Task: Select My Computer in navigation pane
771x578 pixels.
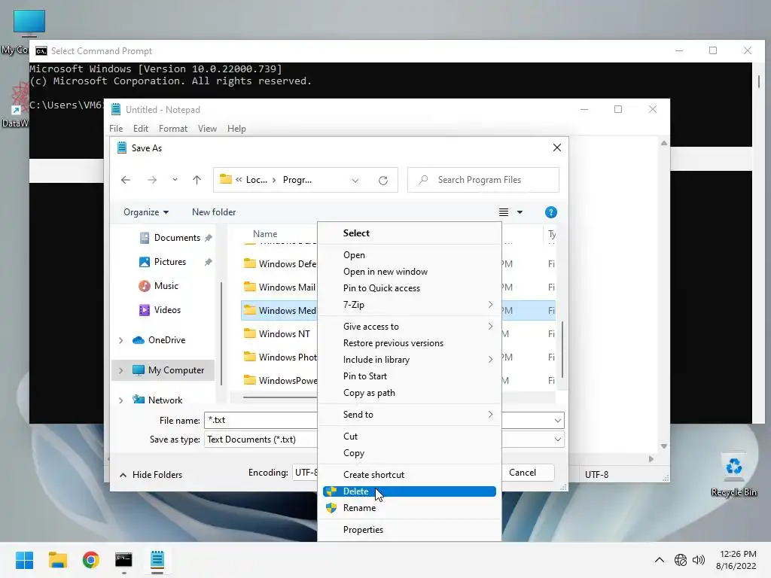Action: 175,370
